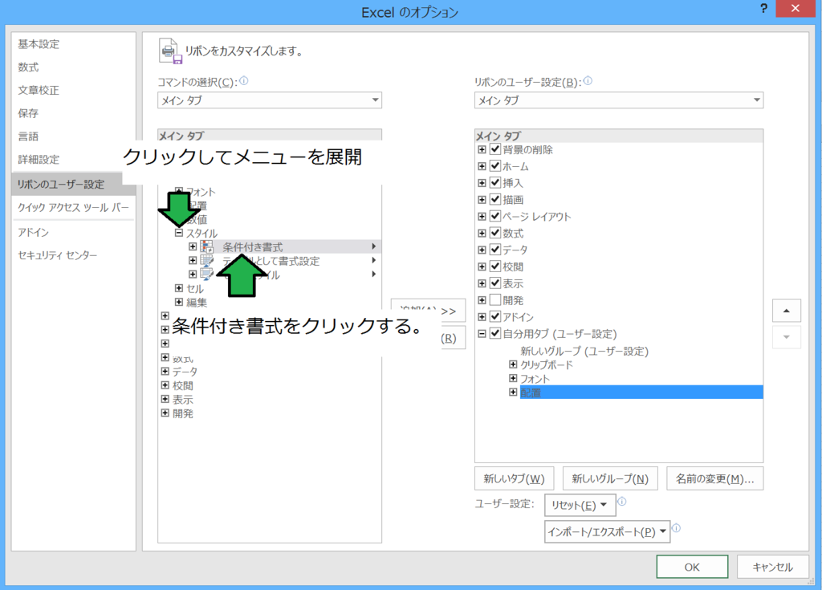
Task: Open the 条件付き書式 submenu arrow
Action: [x=374, y=246]
